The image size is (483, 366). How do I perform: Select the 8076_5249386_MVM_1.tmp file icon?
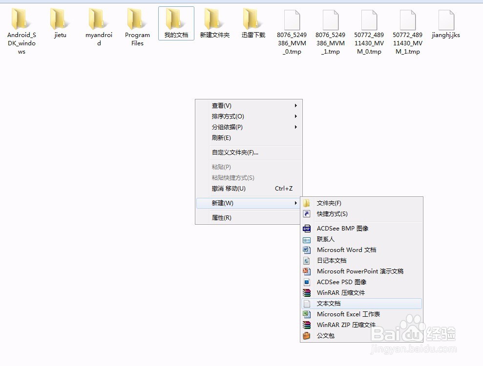click(331, 19)
